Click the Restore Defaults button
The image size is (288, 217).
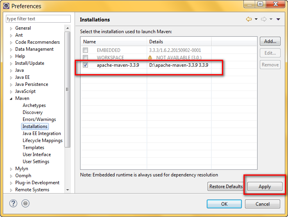pyautogui.click(x=226, y=187)
